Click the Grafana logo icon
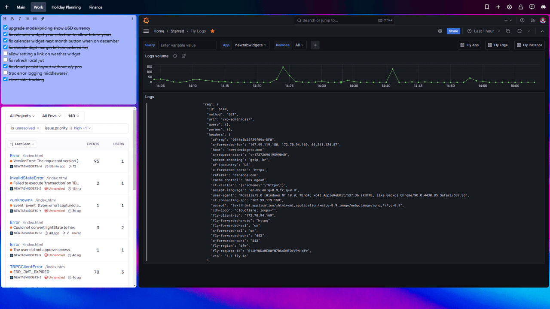 (x=146, y=20)
